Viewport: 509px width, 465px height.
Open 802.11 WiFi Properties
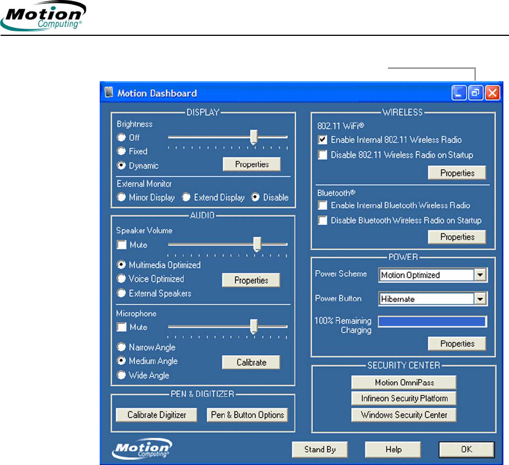457,173
